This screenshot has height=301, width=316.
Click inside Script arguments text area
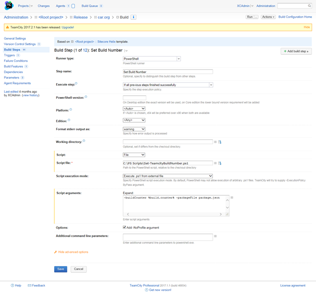click(x=174, y=204)
